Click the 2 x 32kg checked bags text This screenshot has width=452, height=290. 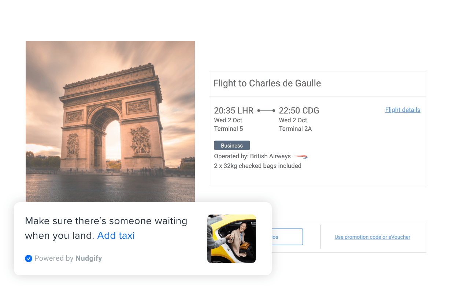click(258, 166)
